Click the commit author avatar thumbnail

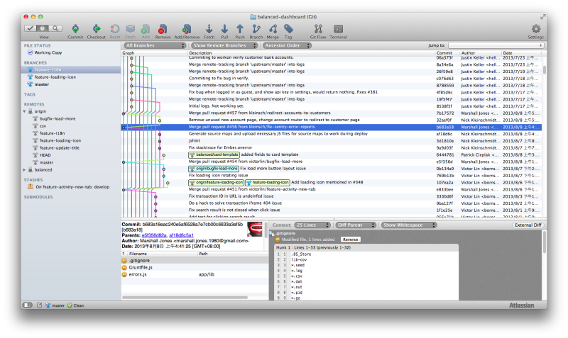click(x=254, y=229)
